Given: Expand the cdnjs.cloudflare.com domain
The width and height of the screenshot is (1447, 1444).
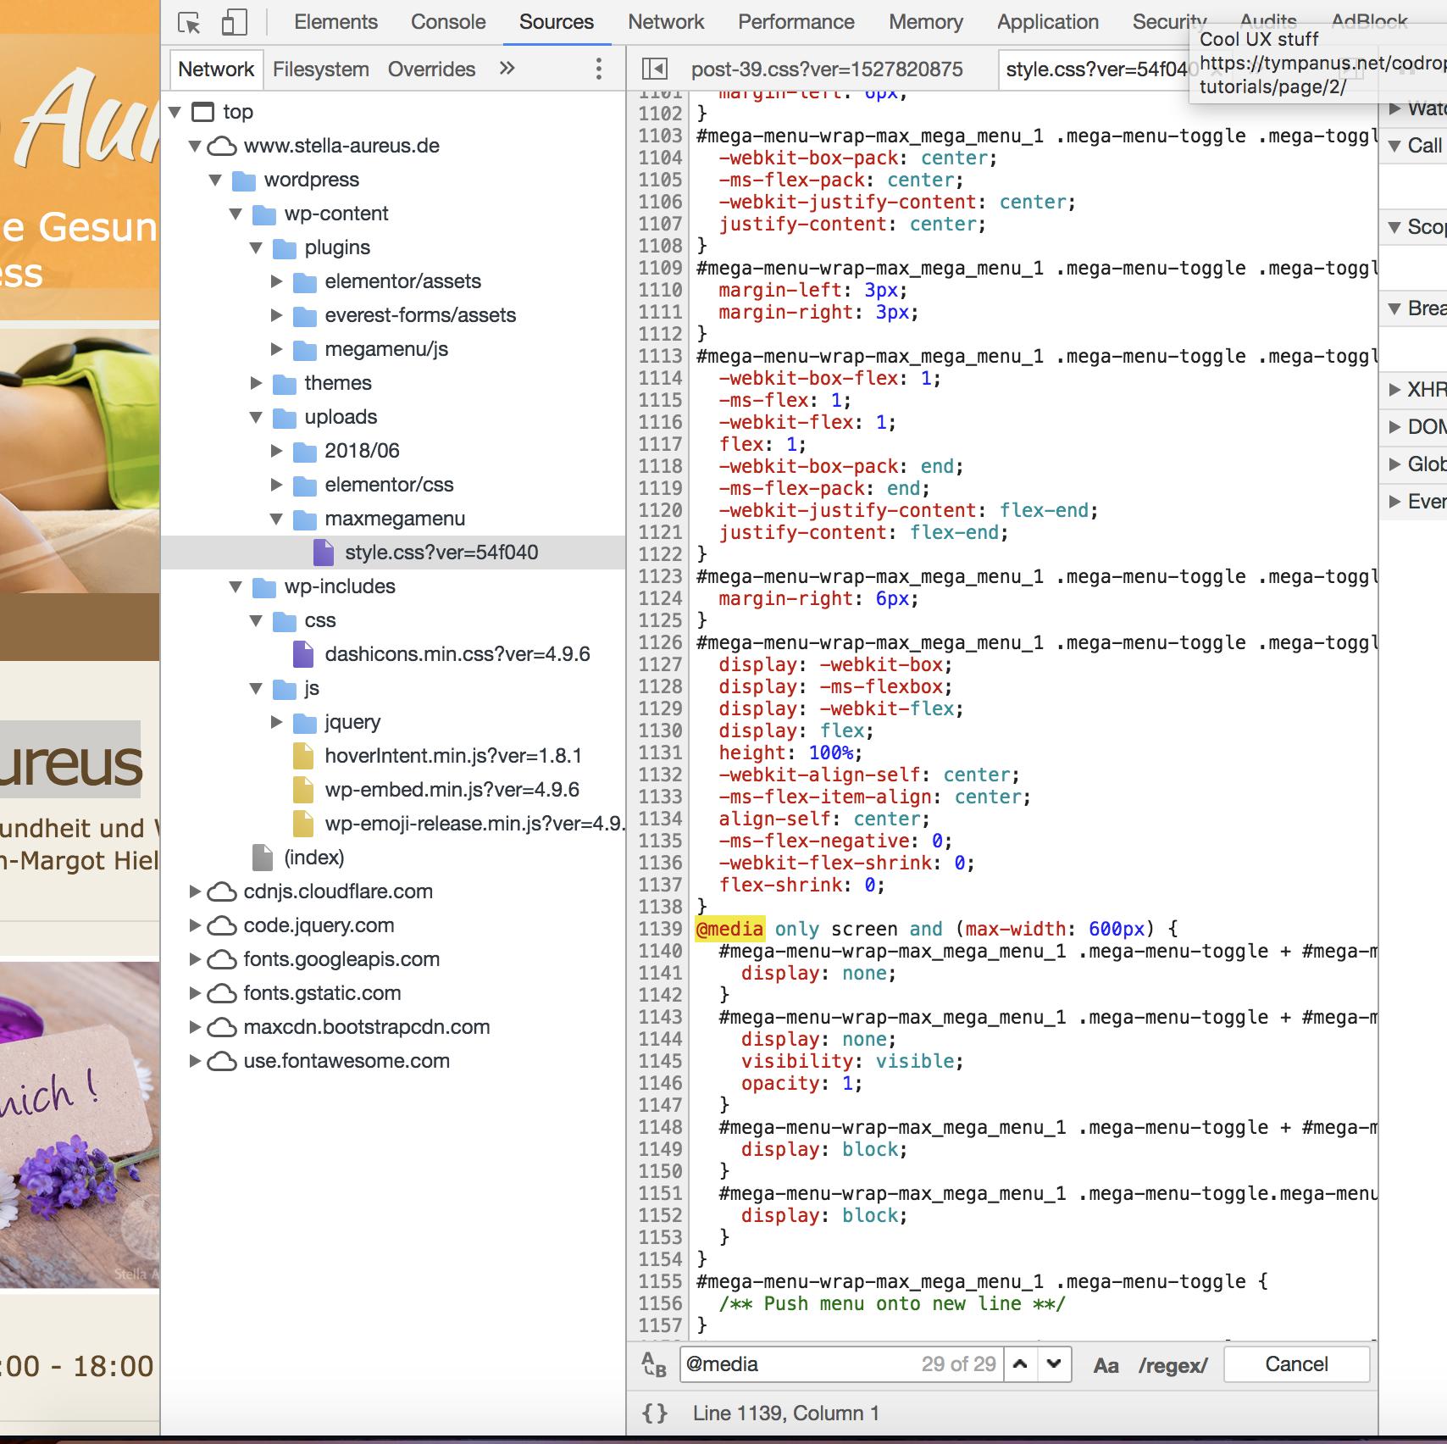Looking at the screenshot, I should (x=195, y=891).
